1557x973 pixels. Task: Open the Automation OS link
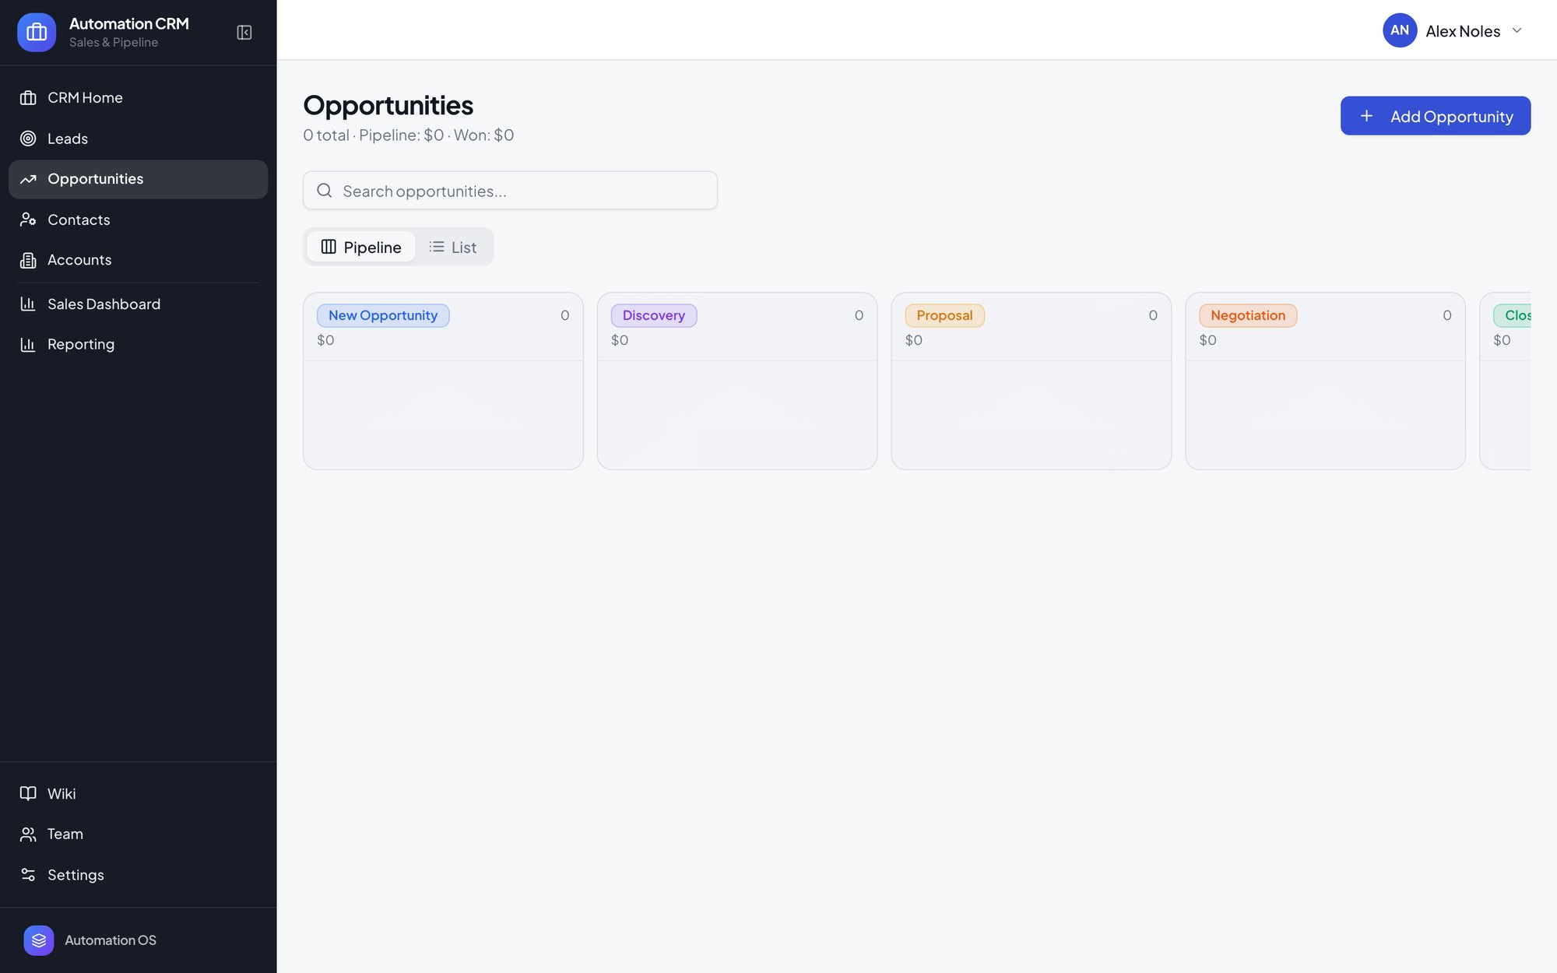tap(138, 940)
